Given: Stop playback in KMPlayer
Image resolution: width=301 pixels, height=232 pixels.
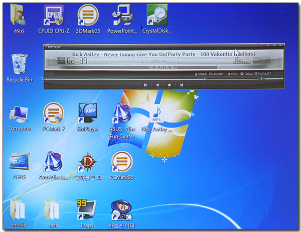Looking at the screenshot, I should (170, 85).
